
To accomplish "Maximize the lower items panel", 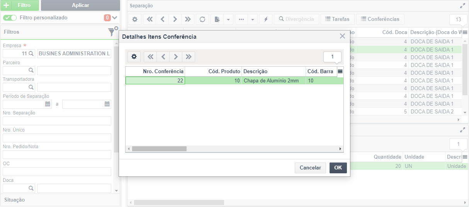I will click(x=462, y=130).
